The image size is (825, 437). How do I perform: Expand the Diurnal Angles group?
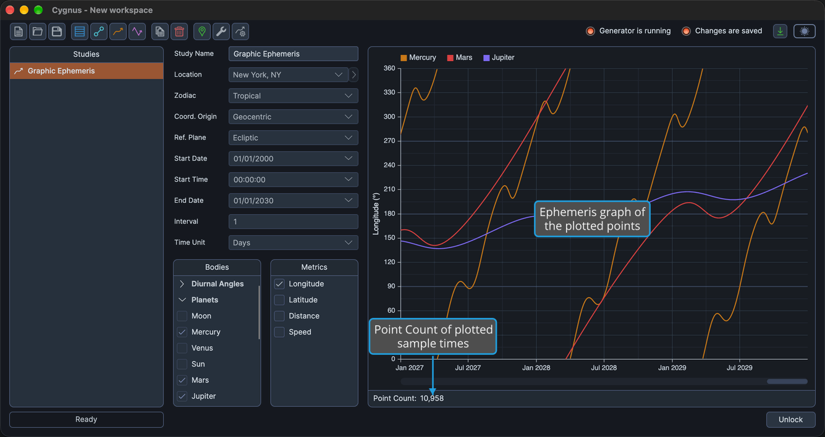coord(182,284)
